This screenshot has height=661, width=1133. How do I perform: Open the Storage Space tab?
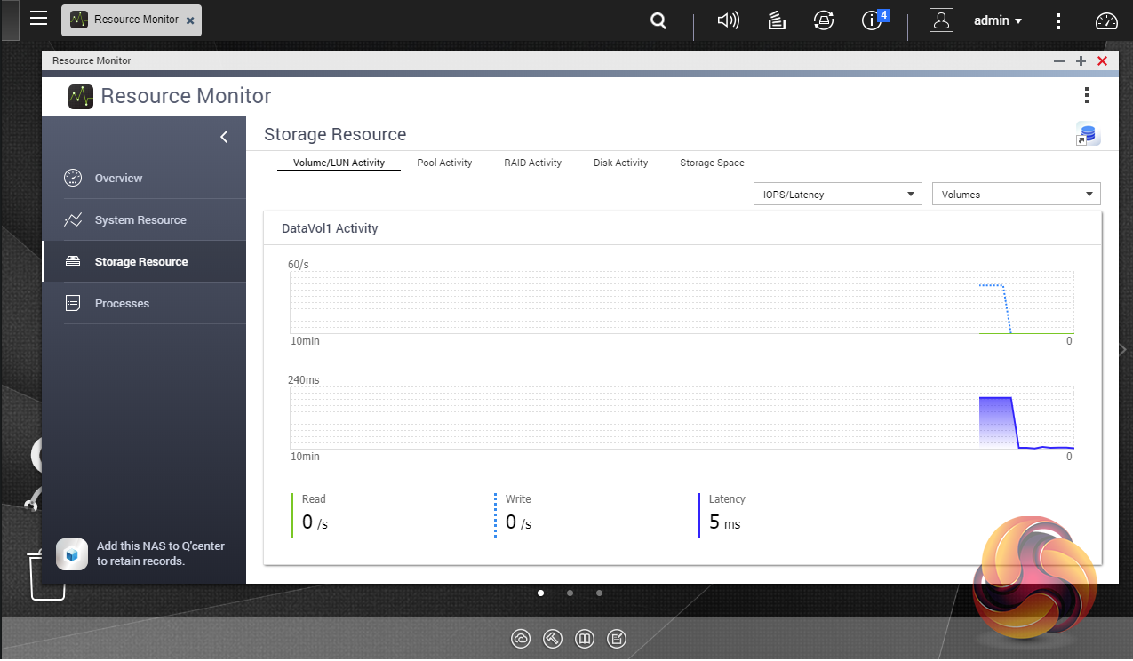712,163
